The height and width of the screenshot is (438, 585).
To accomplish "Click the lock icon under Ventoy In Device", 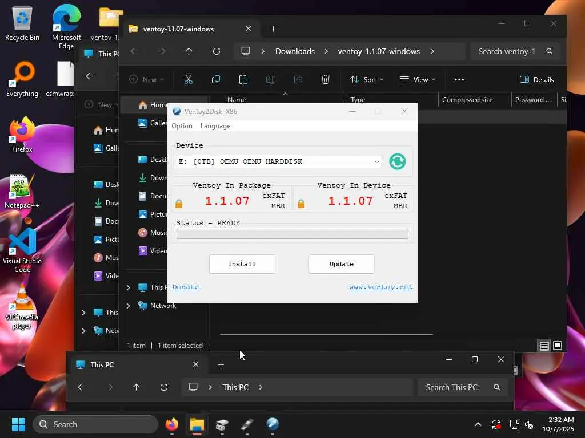I will pos(301,204).
